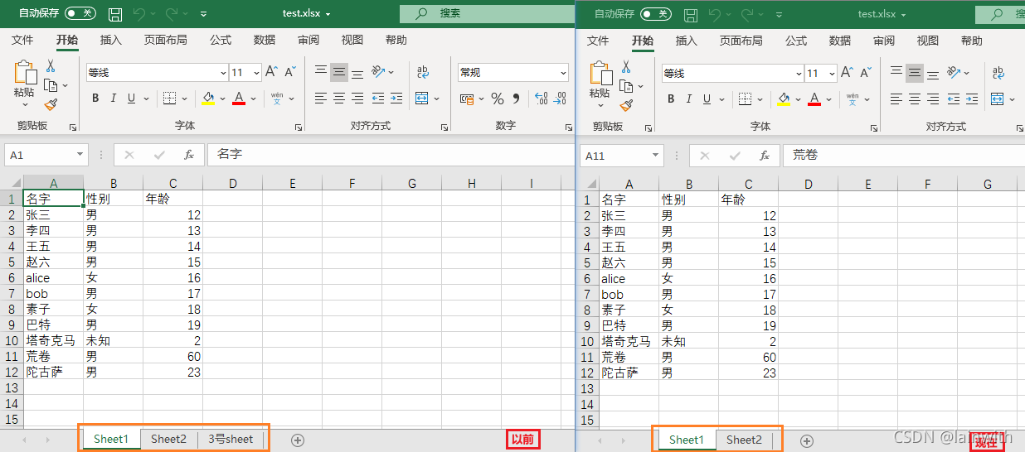Image resolution: width=1025 pixels, height=452 pixels.
Task: Toggle Bold in right window ribbon
Action: [671, 99]
